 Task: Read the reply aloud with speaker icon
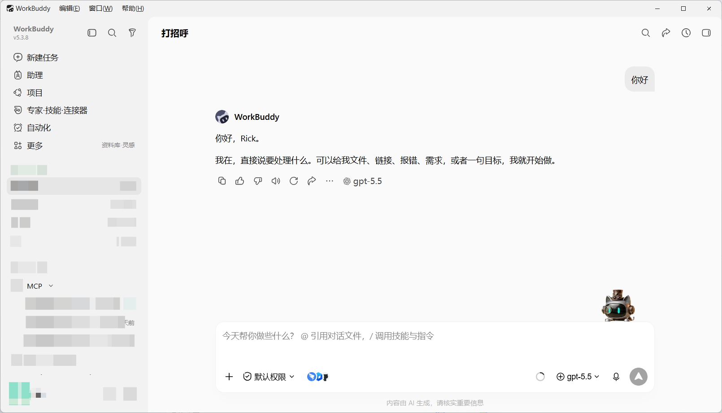[276, 181]
